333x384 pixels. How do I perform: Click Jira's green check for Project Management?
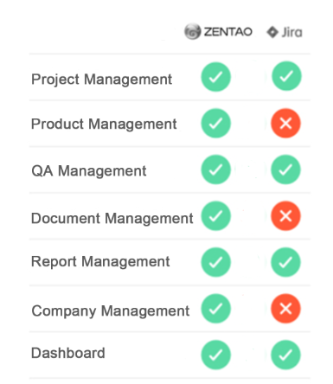286,76
